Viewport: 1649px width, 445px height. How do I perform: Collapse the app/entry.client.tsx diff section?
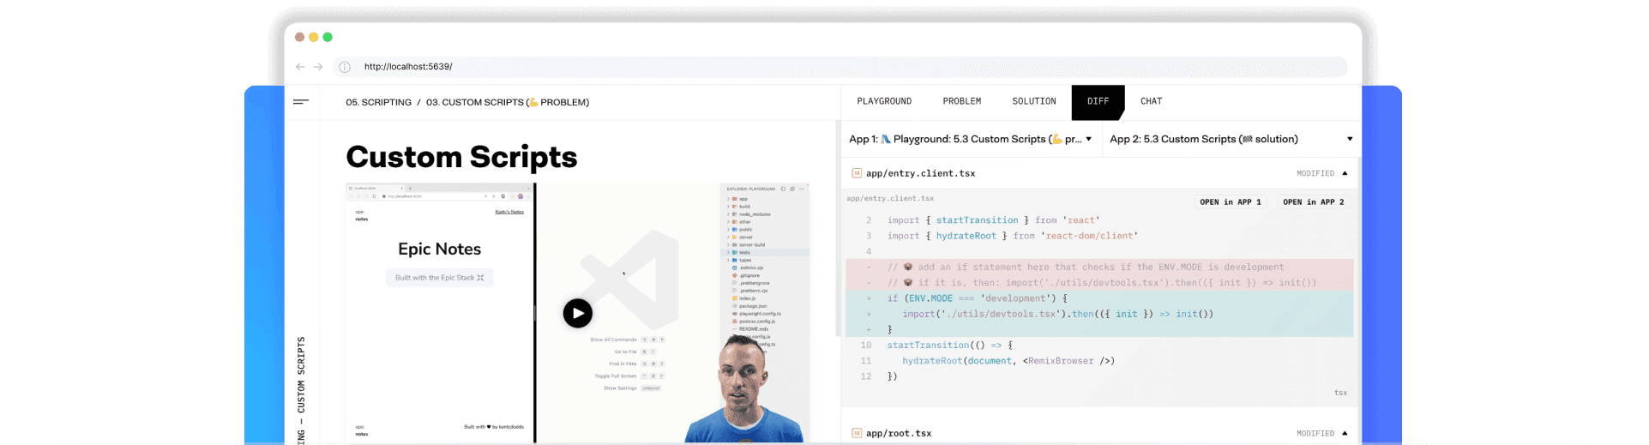point(1345,173)
